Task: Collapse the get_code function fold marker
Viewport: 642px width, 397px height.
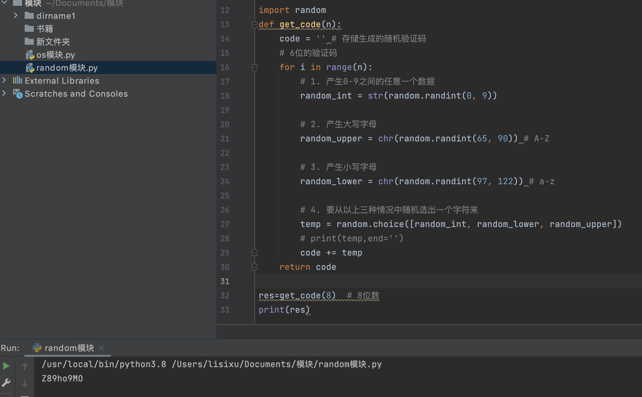Action: point(255,25)
